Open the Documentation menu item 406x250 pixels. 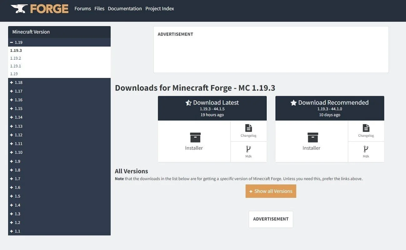pyautogui.click(x=125, y=9)
